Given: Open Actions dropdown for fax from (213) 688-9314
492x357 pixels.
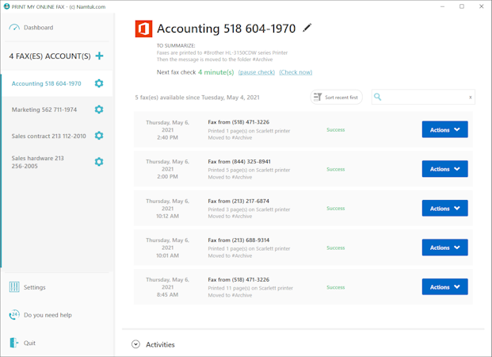Looking at the screenshot, I should 445,248.
